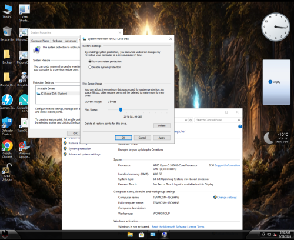Switch to the Computer Name tab
This screenshot has height=240, width=294.
(x=40, y=41)
